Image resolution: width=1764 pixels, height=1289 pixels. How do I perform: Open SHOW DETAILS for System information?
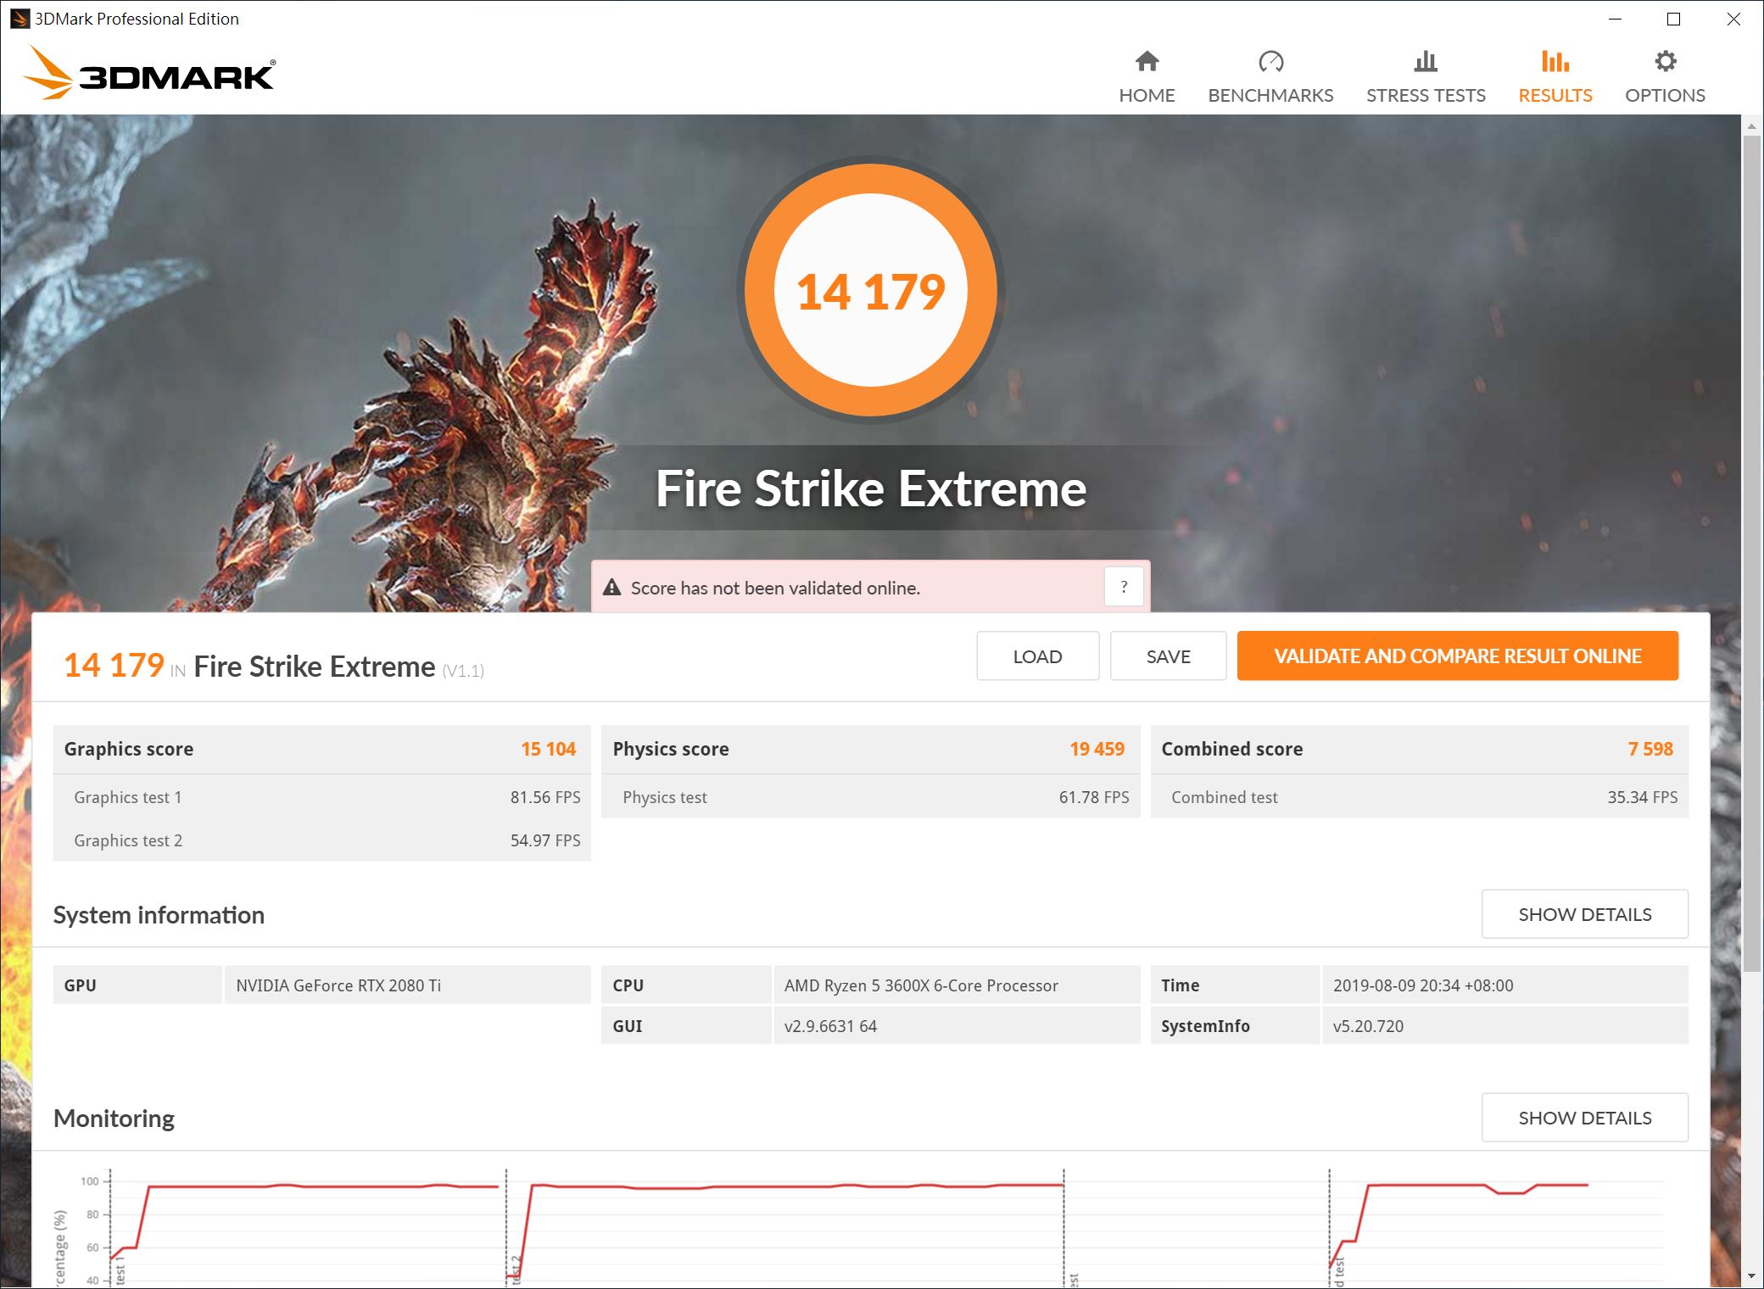tap(1584, 913)
